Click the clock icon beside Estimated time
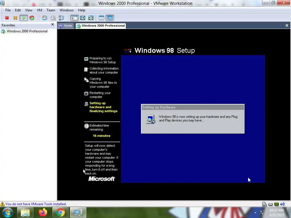This screenshot has width=291, height=218. tap(86, 126)
